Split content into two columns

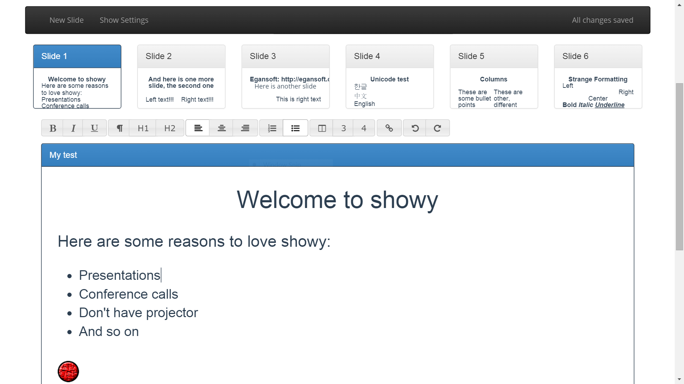[x=322, y=128]
